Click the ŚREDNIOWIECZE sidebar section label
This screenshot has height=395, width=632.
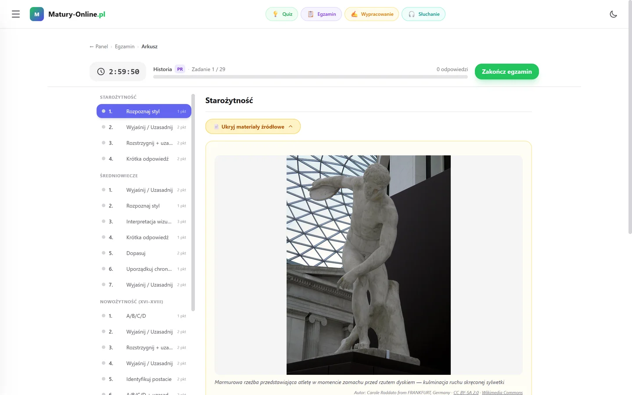[x=119, y=176]
